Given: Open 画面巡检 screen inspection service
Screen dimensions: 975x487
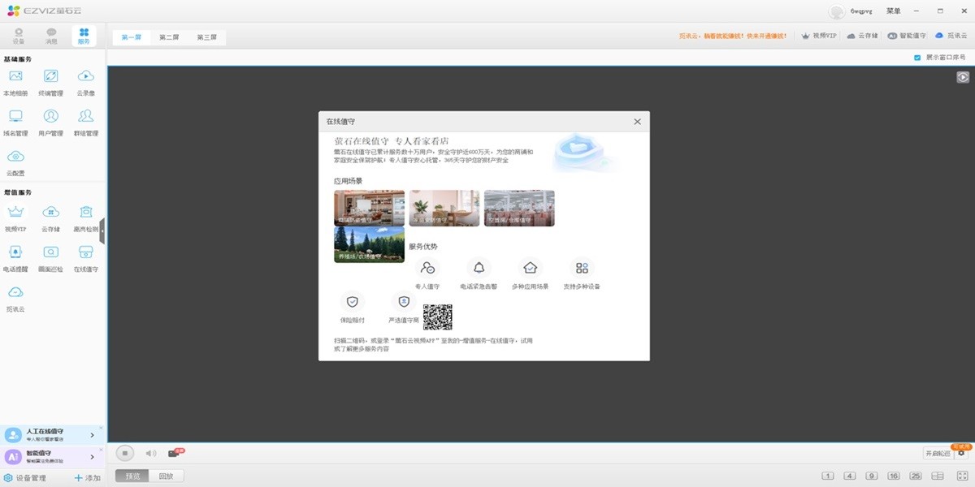Looking at the screenshot, I should pos(50,255).
